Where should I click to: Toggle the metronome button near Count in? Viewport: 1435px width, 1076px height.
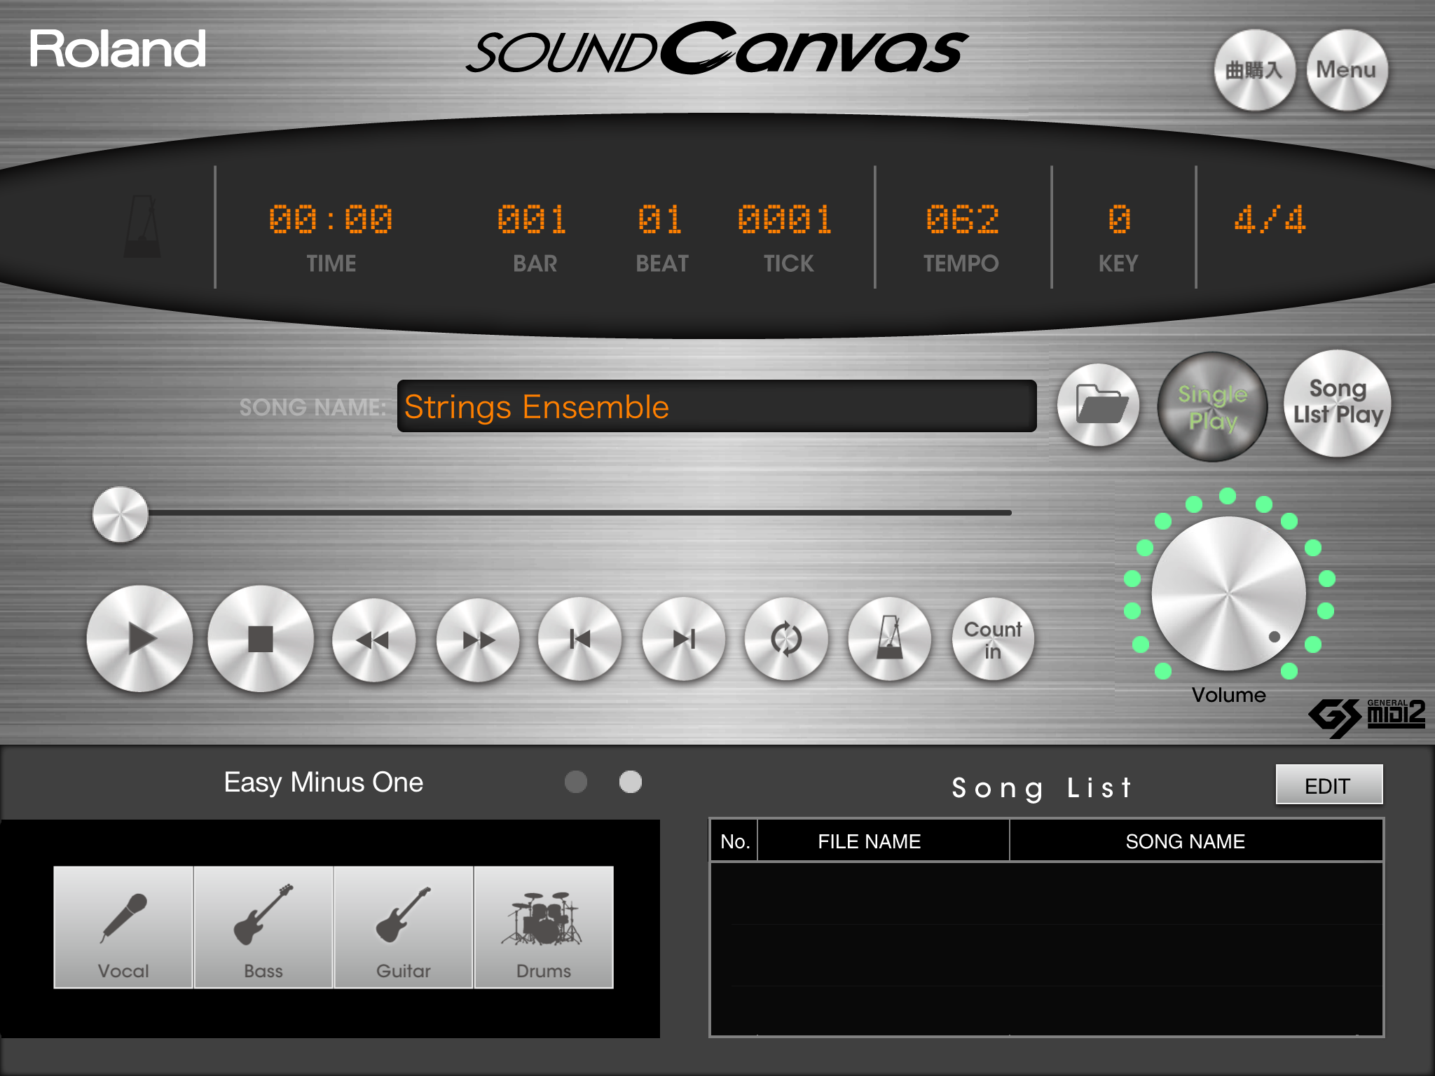click(x=890, y=639)
